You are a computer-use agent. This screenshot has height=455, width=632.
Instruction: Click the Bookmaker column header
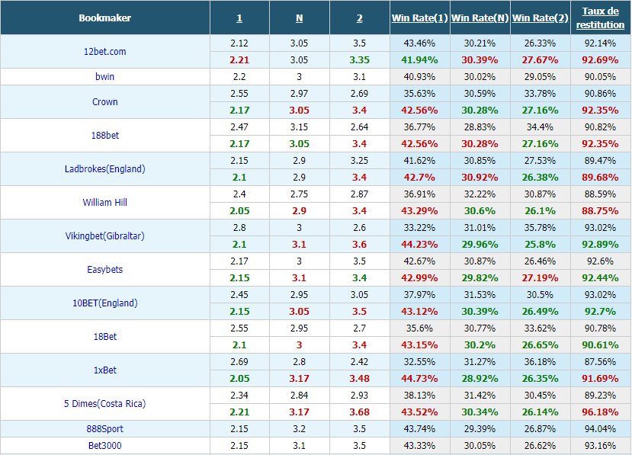(x=104, y=18)
